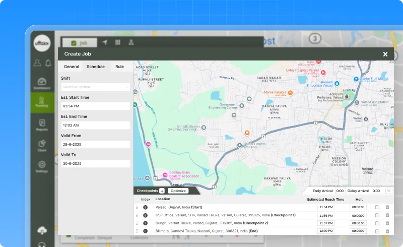Click the Optimize button
This screenshot has height=247, width=403.
click(x=178, y=191)
